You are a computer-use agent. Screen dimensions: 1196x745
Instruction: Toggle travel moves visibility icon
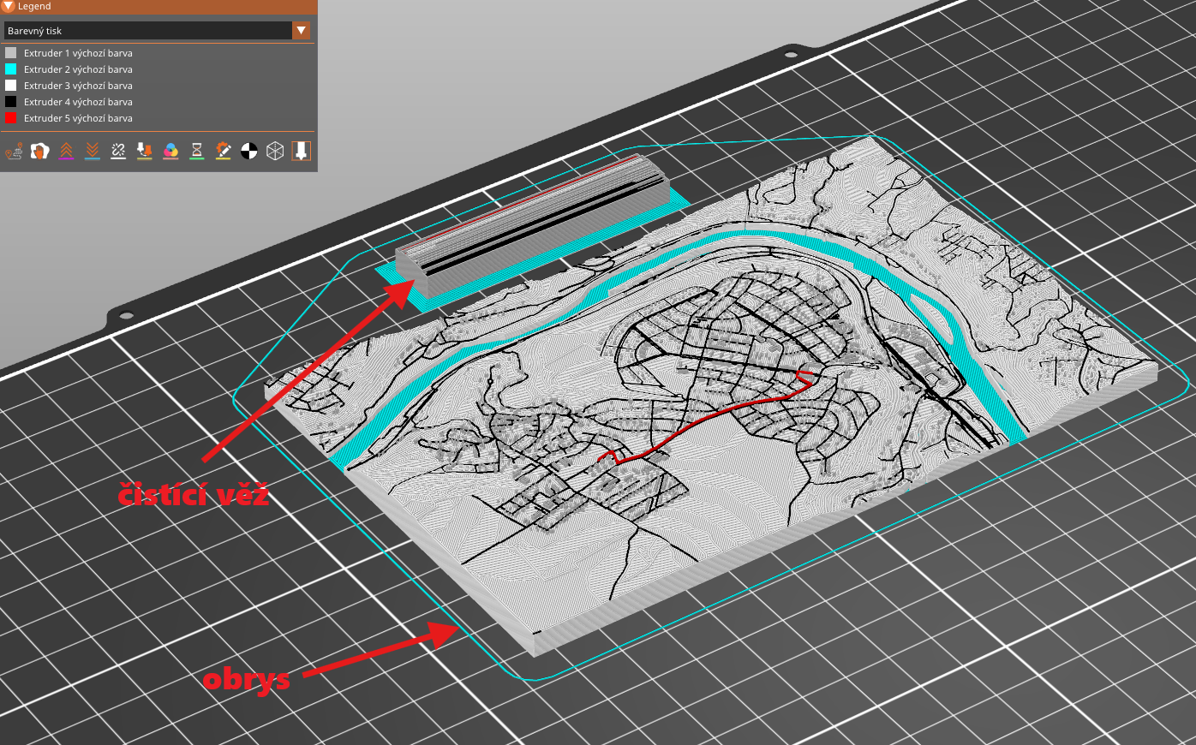tap(14, 152)
